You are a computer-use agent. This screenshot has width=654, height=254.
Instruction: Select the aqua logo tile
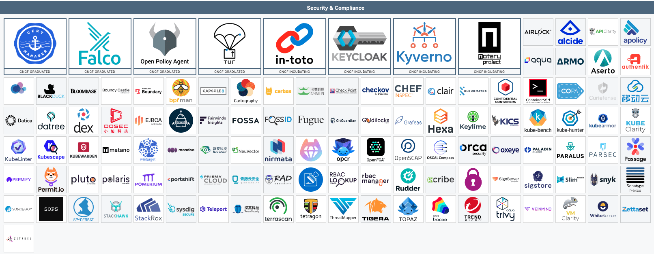538,61
